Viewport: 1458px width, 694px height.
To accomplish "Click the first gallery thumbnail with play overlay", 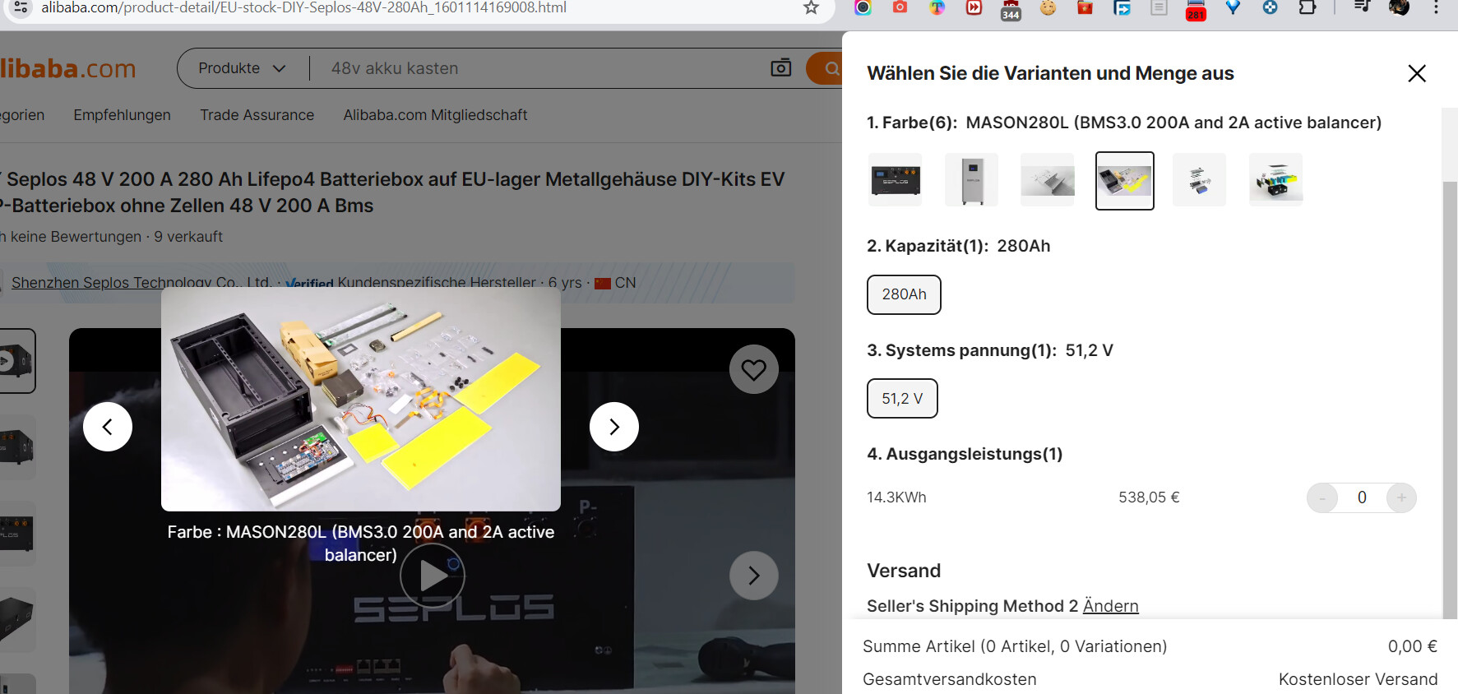I will click(x=16, y=361).
